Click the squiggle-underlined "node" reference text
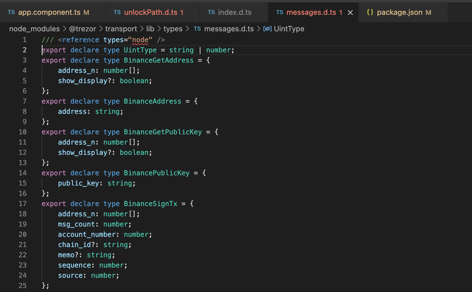 point(141,40)
